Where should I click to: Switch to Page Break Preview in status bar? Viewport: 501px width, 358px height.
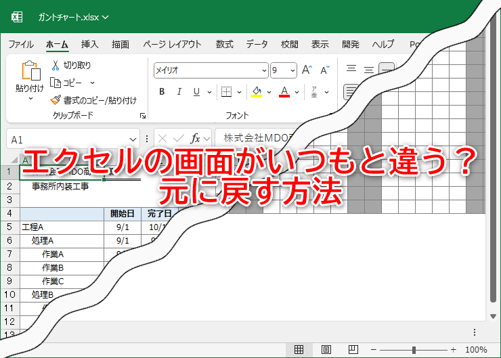click(x=353, y=350)
